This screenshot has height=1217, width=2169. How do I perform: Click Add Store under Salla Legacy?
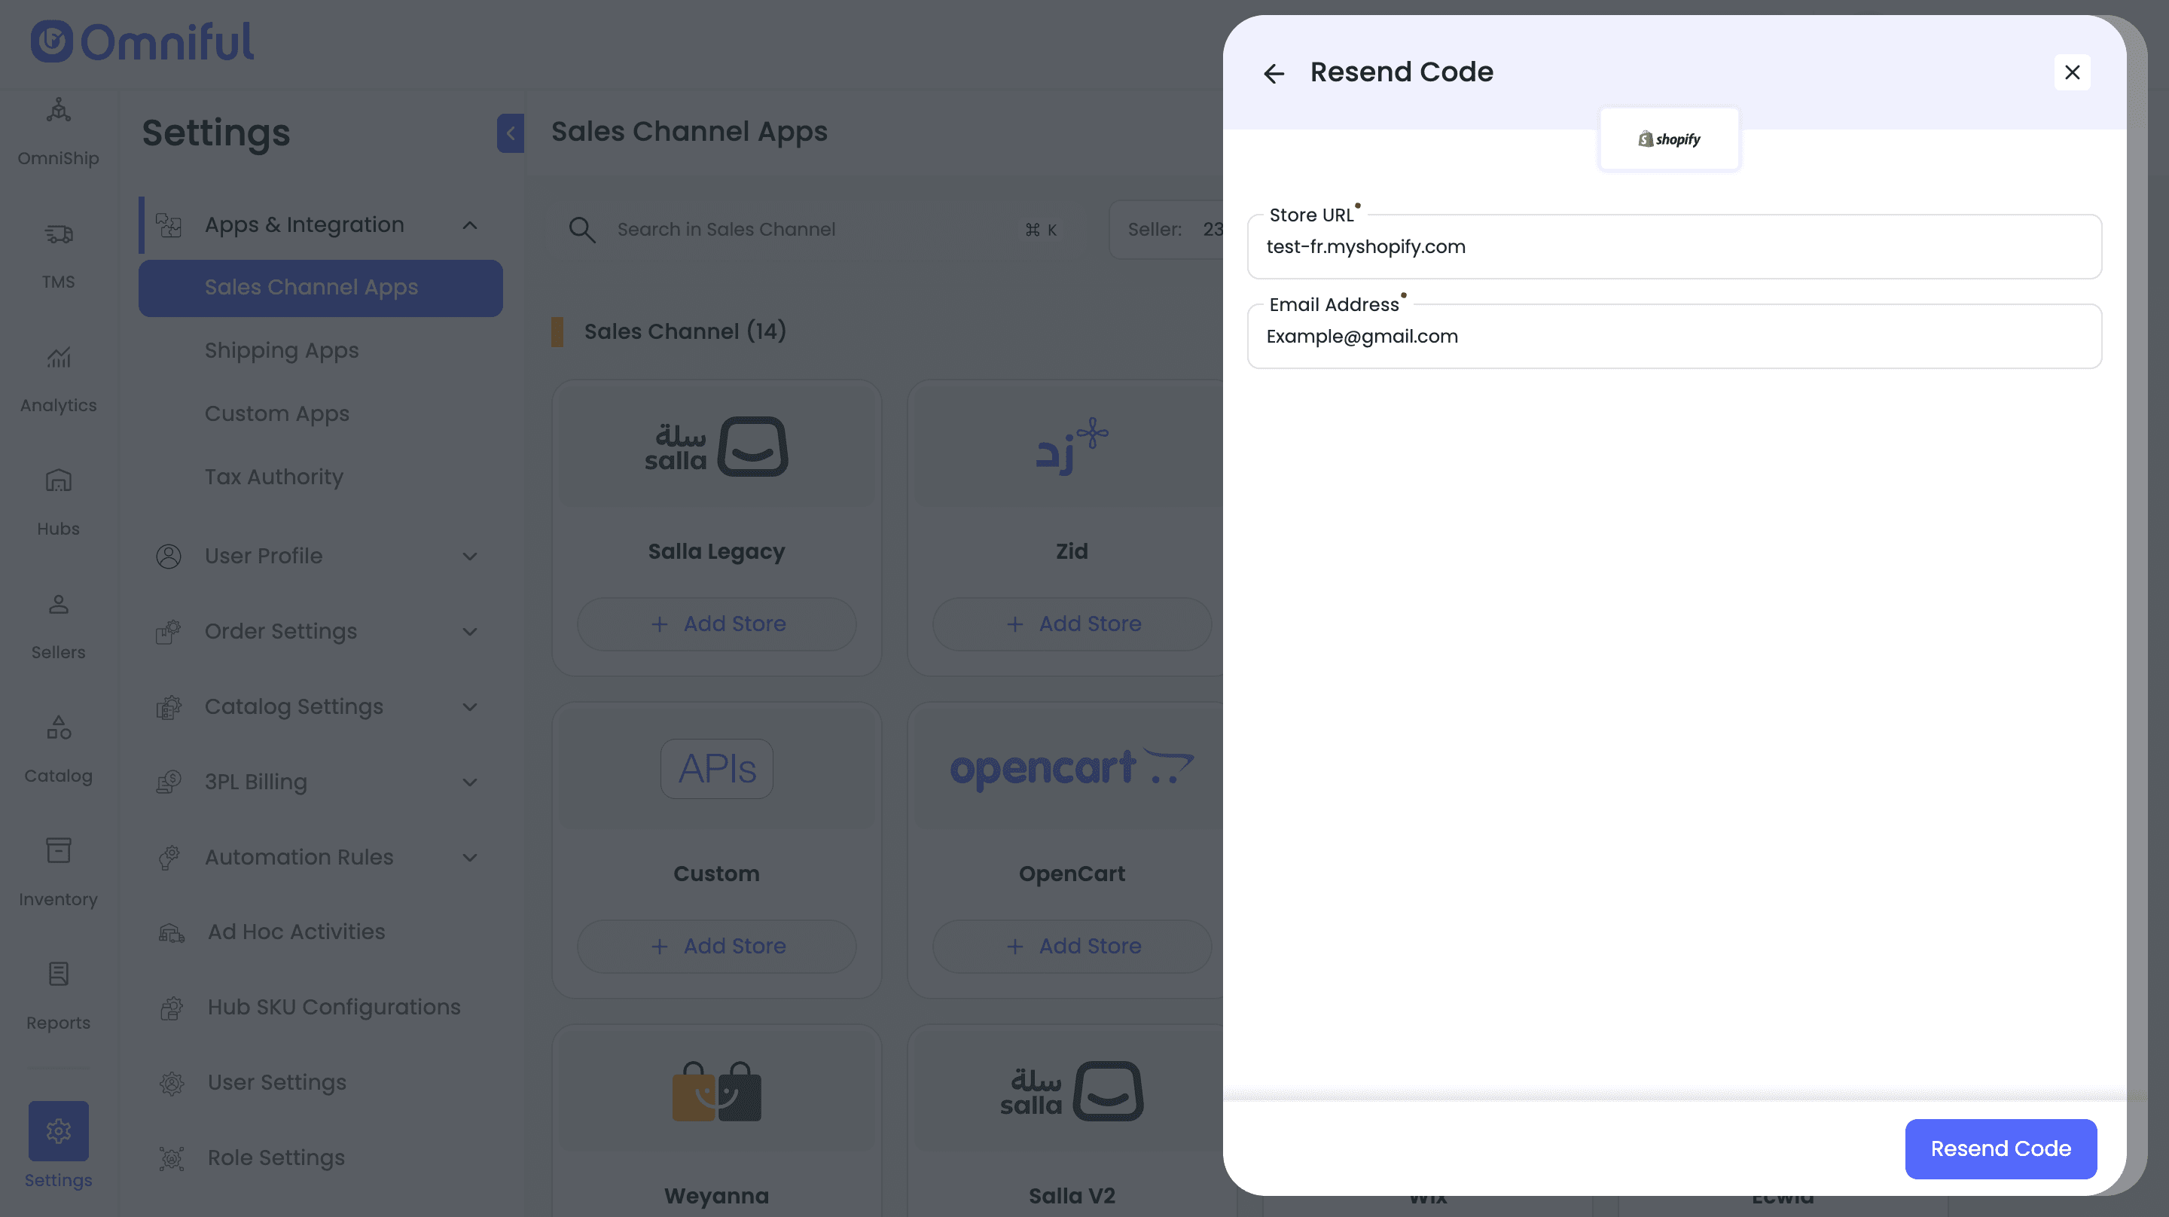point(716,624)
